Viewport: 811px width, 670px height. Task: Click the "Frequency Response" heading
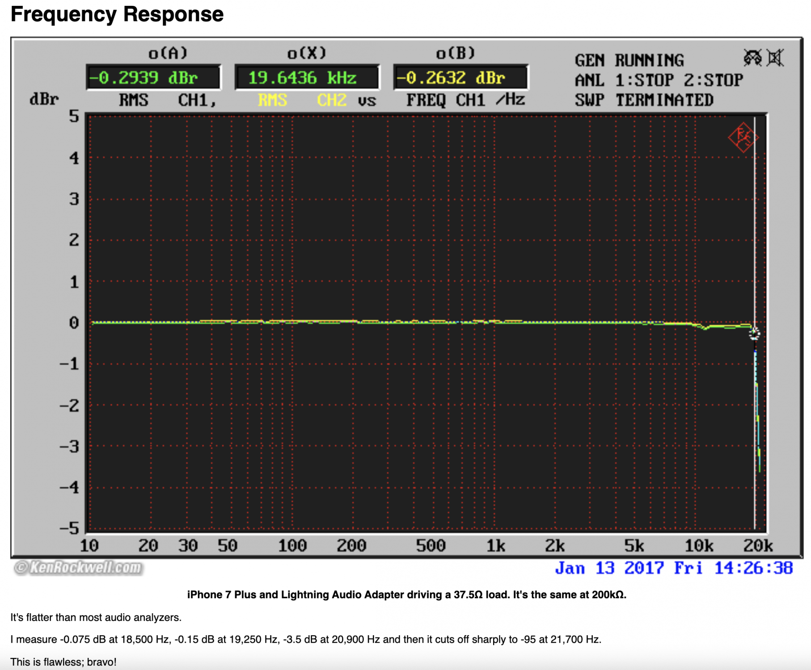click(x=117, y=14)
